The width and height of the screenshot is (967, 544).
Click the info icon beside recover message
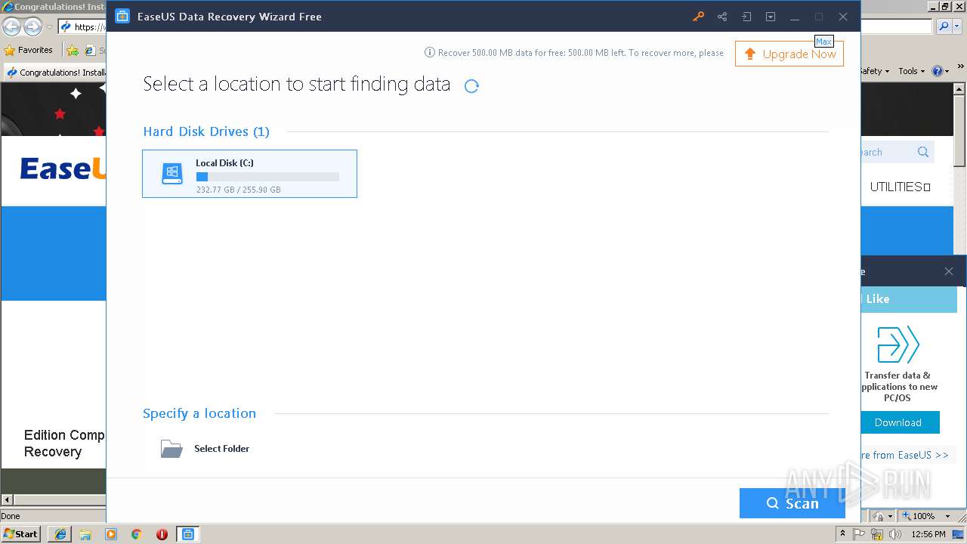(430, 53)
